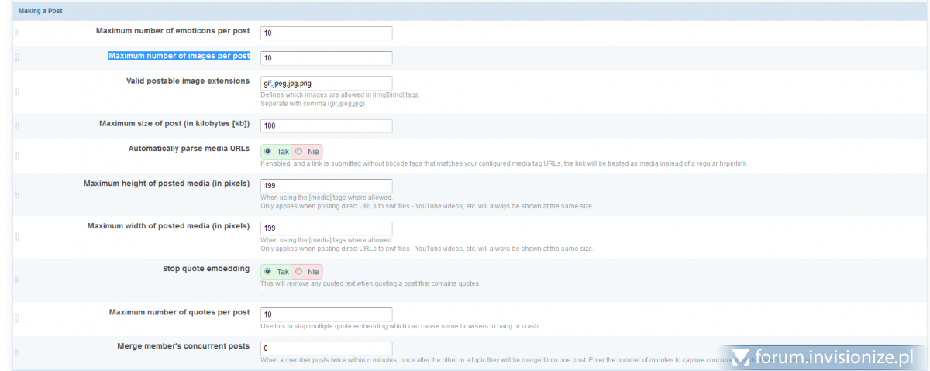
Task: Click drag handle beside Automatically parse media URLs
Action: 17,156
